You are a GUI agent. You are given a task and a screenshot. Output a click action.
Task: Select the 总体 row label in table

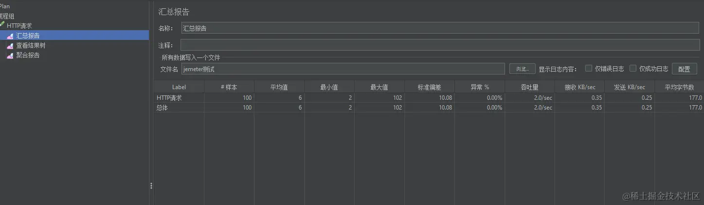(162, 108)
